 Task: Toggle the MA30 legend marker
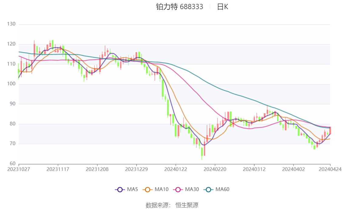coord(178,190)
